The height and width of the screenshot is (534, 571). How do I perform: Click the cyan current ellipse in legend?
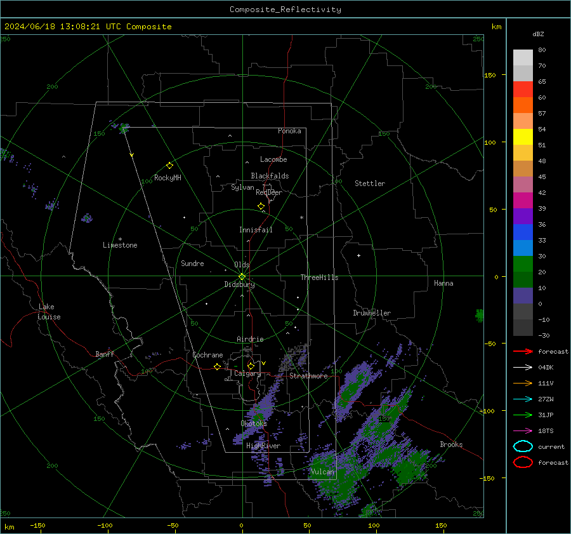point(523,446)
